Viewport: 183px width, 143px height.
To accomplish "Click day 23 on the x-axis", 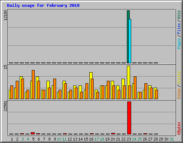I will [129, 139].
